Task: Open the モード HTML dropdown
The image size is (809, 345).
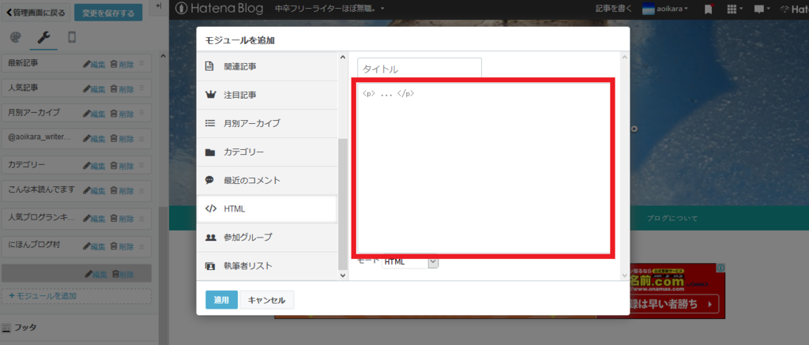Action: pos(410,262)
